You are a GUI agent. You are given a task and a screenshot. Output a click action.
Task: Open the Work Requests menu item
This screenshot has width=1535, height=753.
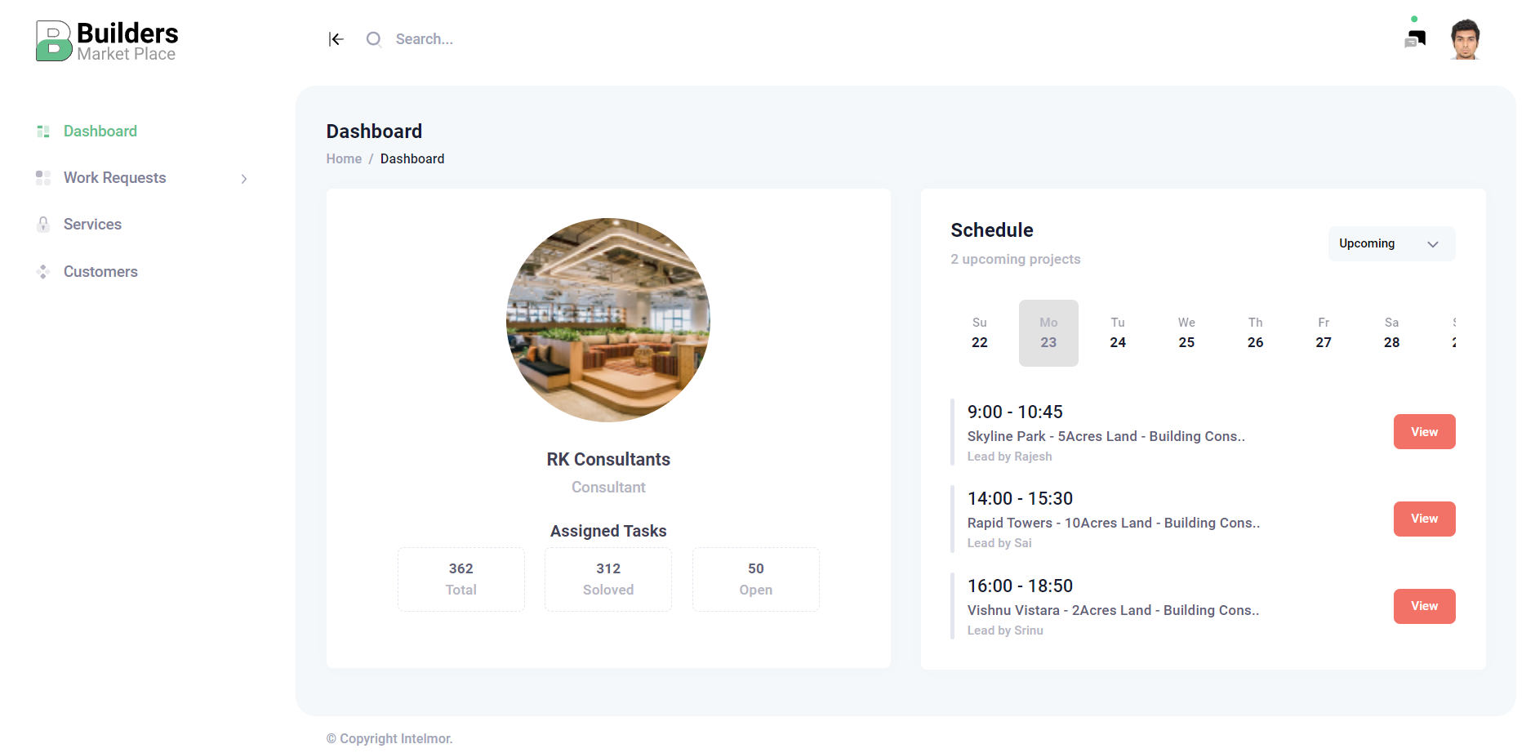[115, 178]
